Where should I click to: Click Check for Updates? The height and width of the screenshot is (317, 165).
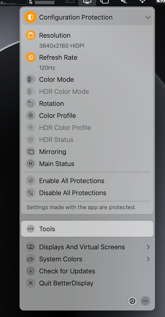tap(67, 271)
